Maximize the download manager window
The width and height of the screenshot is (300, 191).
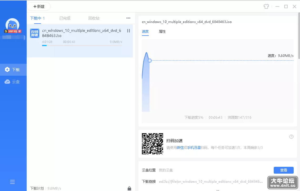click(286, 7)
